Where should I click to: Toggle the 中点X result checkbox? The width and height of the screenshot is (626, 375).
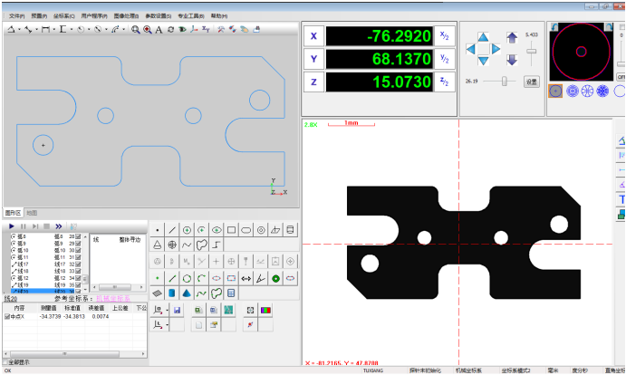tap(6, 317)
